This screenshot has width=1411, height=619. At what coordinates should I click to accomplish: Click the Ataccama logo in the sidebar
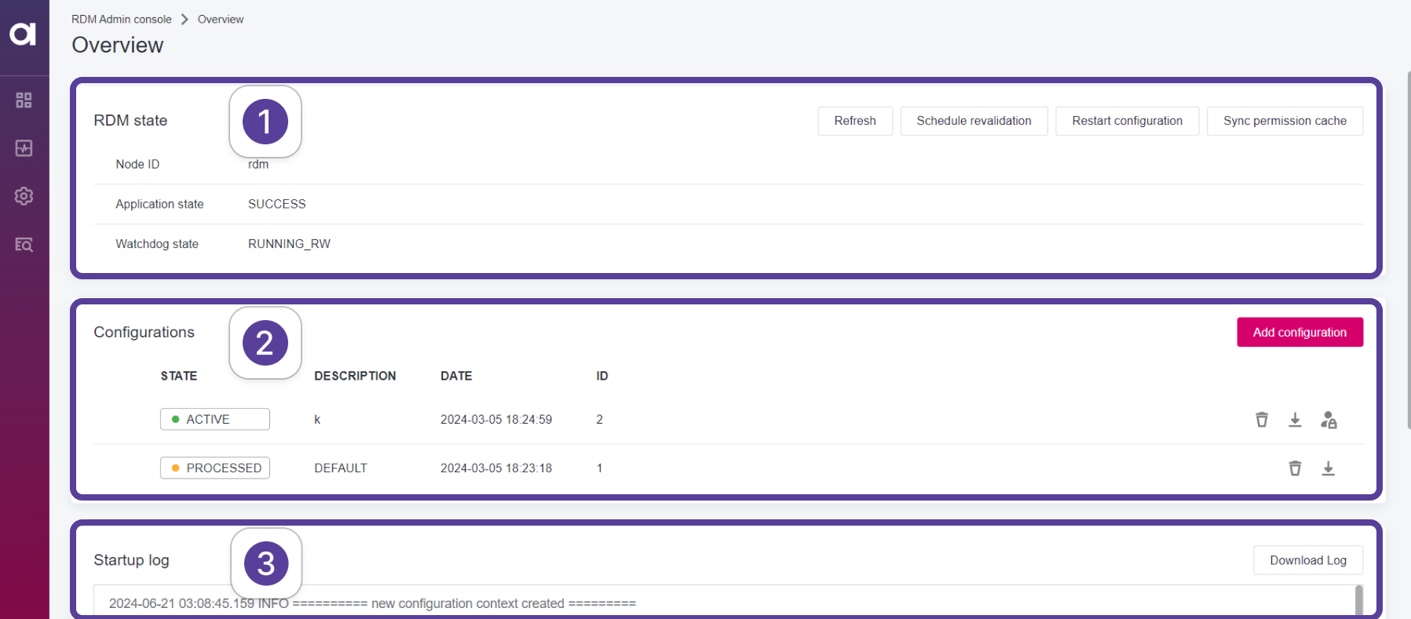[x=23, y=34]
